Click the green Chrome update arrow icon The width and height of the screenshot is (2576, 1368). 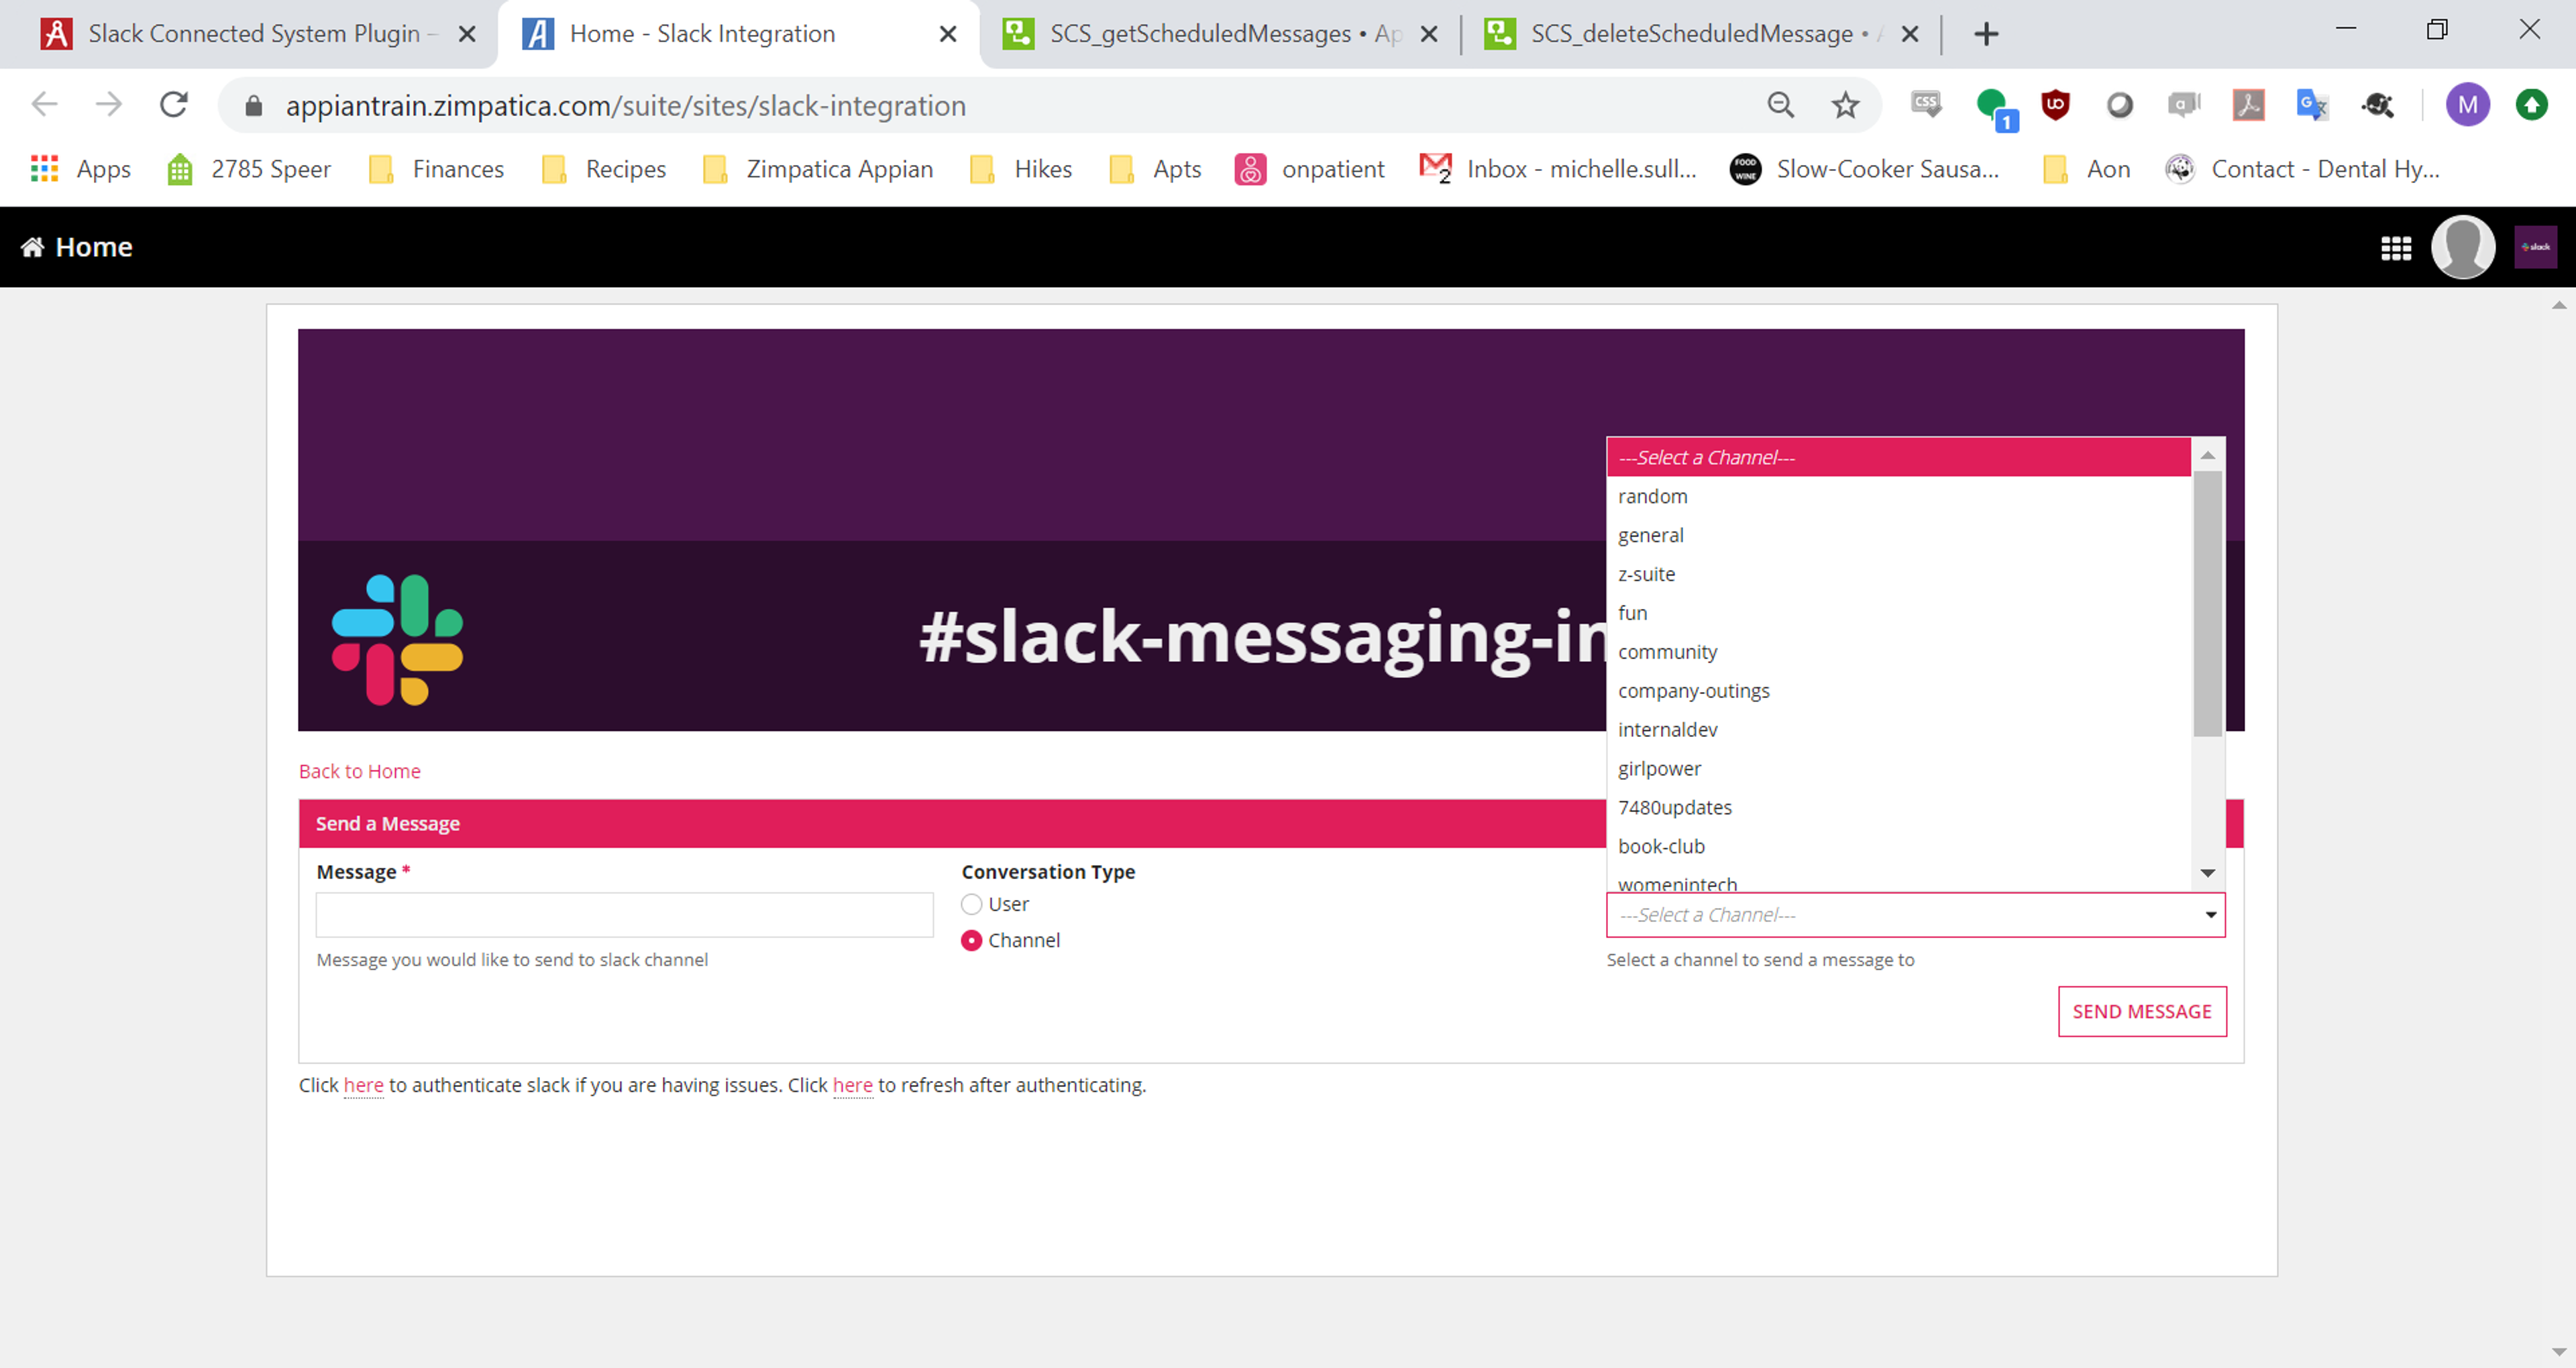point(2531,105)
